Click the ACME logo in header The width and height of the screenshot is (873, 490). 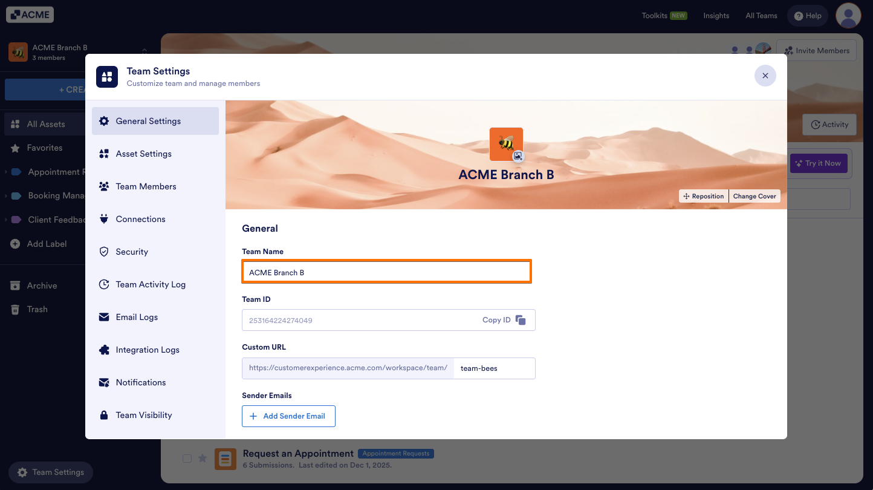coord(30,15)
